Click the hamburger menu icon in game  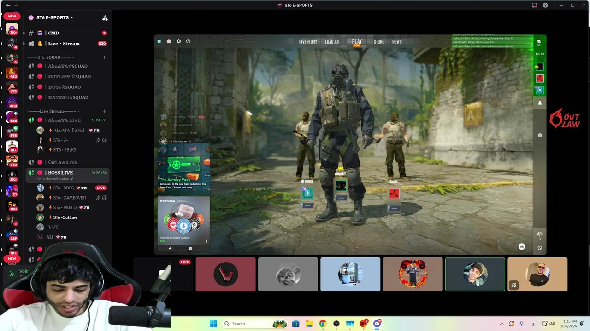[x=522, y=247]
